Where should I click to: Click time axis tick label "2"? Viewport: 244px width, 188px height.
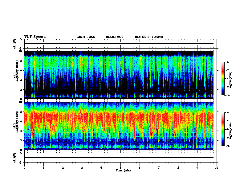point(63,168)
